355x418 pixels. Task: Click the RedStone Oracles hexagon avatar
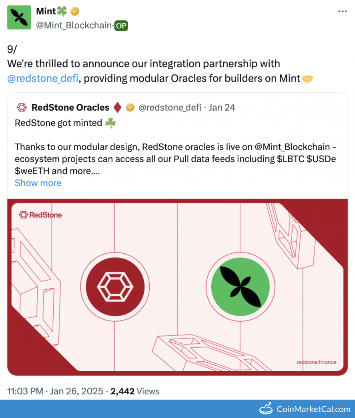(x=22, y=107)
